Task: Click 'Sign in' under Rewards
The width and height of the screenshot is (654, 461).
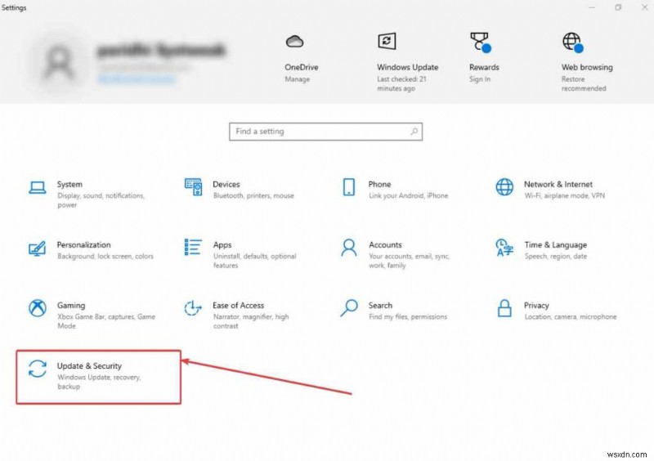Action: (x=480, y=78)
